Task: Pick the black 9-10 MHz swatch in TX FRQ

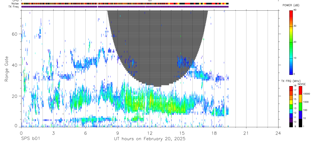Action: 291,125
